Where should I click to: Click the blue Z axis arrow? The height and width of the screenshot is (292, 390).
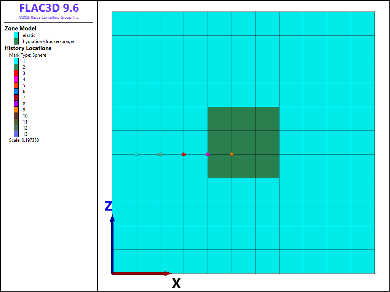point(112,243)
